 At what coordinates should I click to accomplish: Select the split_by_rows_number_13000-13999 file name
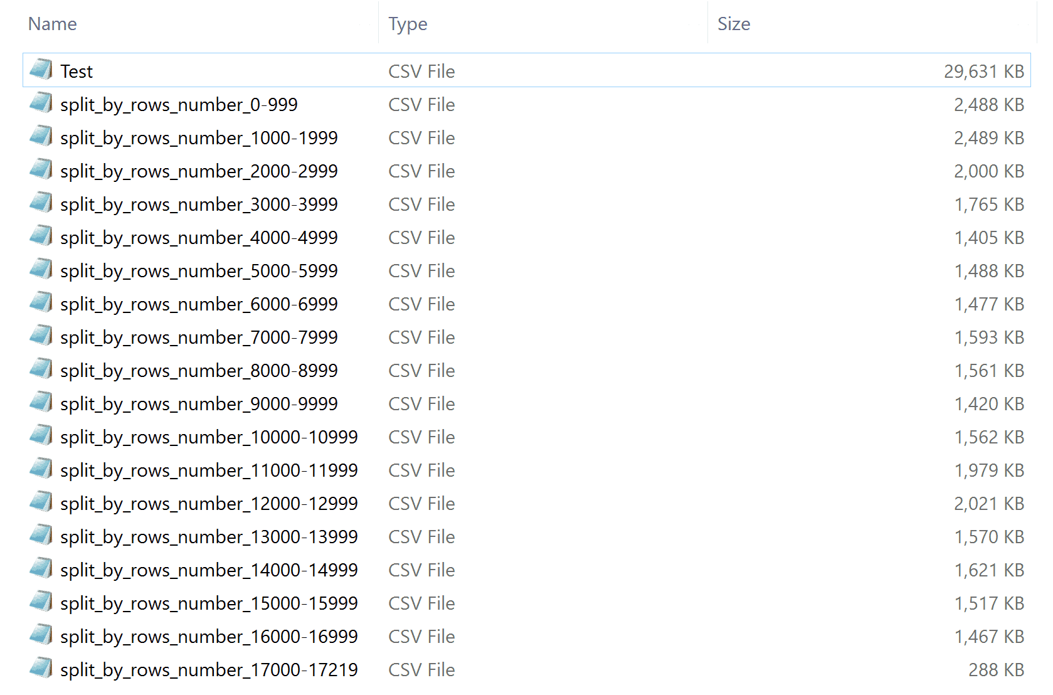[x=209, y=537]
